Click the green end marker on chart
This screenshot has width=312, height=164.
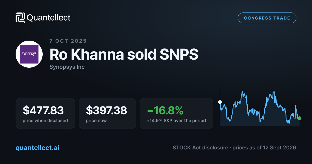[x=300, y=118]
